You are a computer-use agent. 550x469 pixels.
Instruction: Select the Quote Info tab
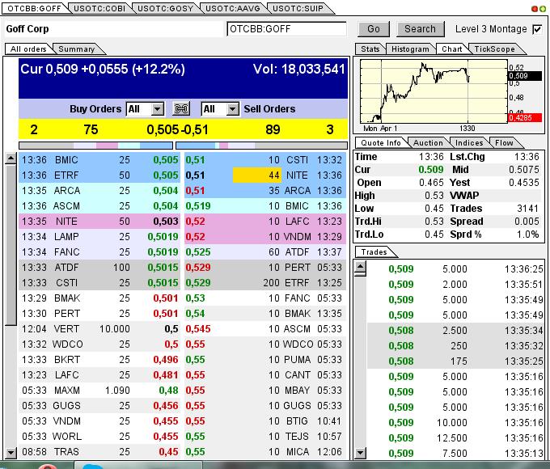[381, 143]
